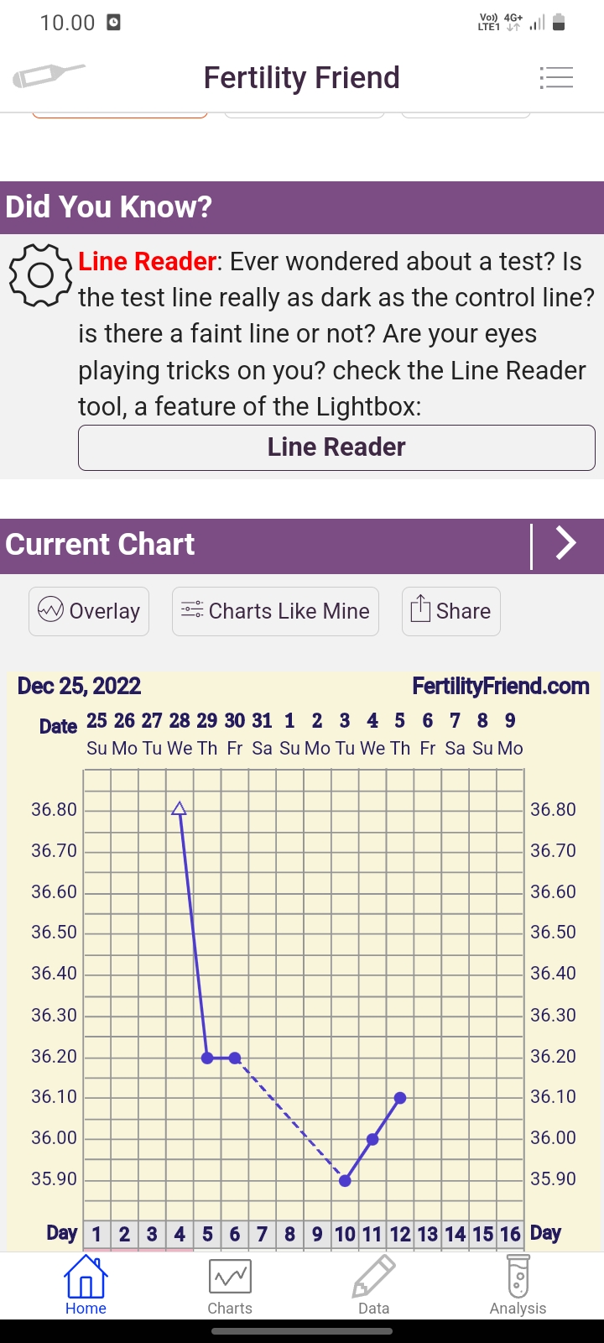
Task: Tap the thermometer icon in header
Action: (x=48, y=76)
